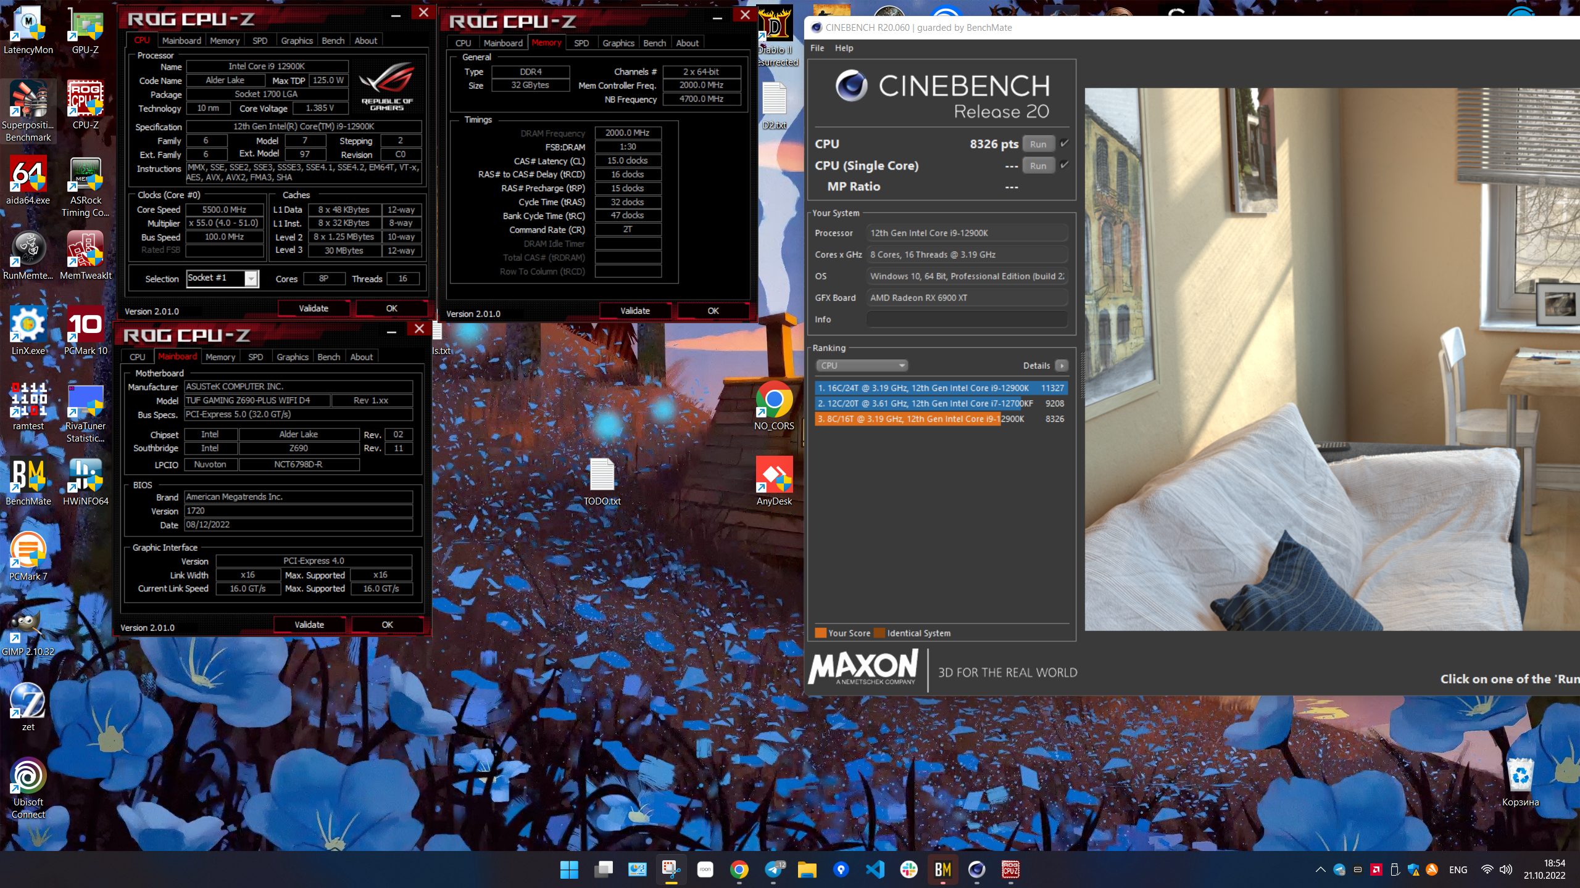Open the CPU ranking type dropdown
This screenshot has height=888, width=1580.
coord(862,366)
